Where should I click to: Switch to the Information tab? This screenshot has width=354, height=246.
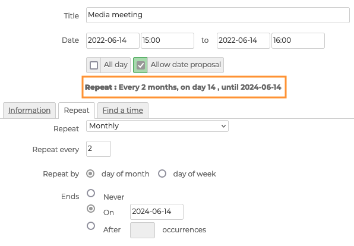pos(29,111)
